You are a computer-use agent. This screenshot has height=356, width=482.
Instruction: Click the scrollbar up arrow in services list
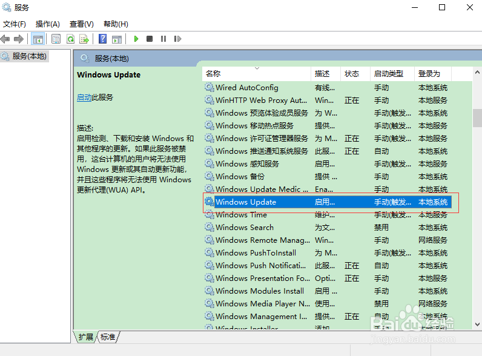477,73
